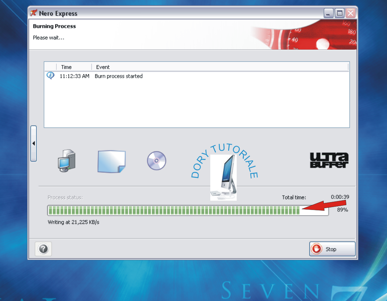Click the info icon in event log
The height and width of the screenshot is (301, 387).
(50, 76)
